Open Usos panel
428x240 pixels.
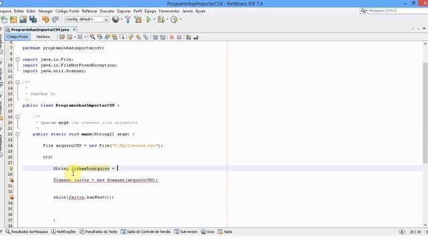tap(207, 232)
